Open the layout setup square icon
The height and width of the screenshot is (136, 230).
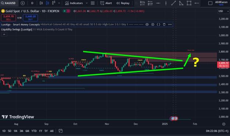click(x=210, y=3)
